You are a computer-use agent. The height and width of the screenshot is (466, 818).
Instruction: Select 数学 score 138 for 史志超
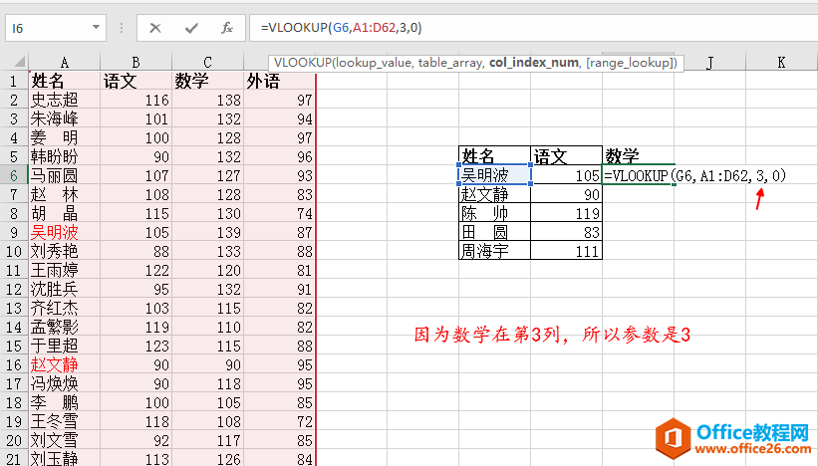point(207,101)
